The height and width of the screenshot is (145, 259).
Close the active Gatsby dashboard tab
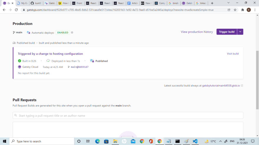coord(13,3)
